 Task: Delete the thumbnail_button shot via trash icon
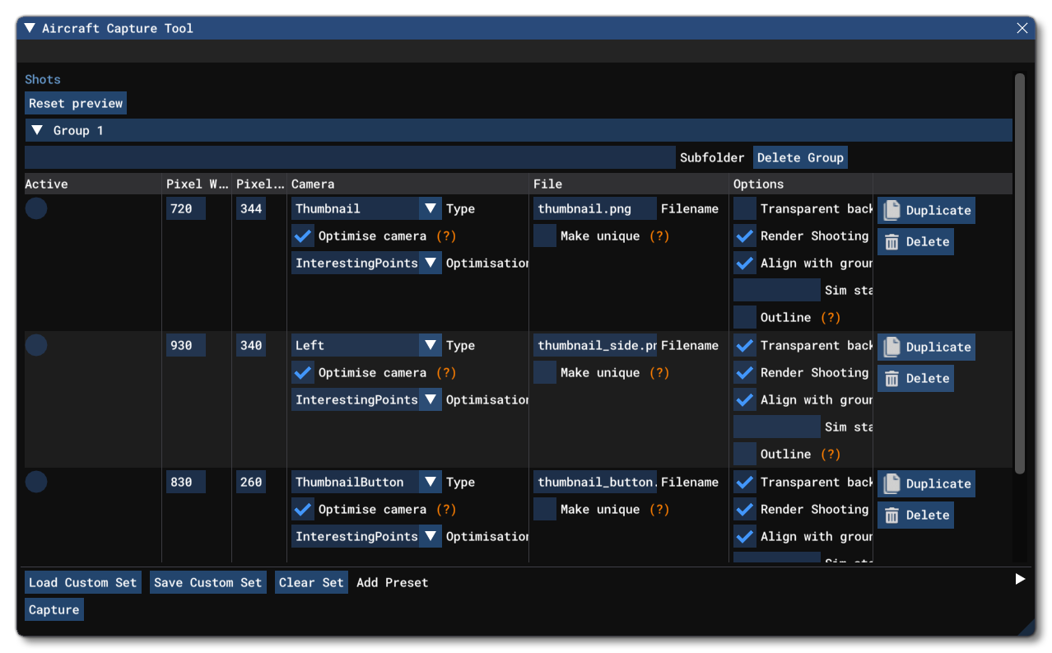click(x=891, y=515)
